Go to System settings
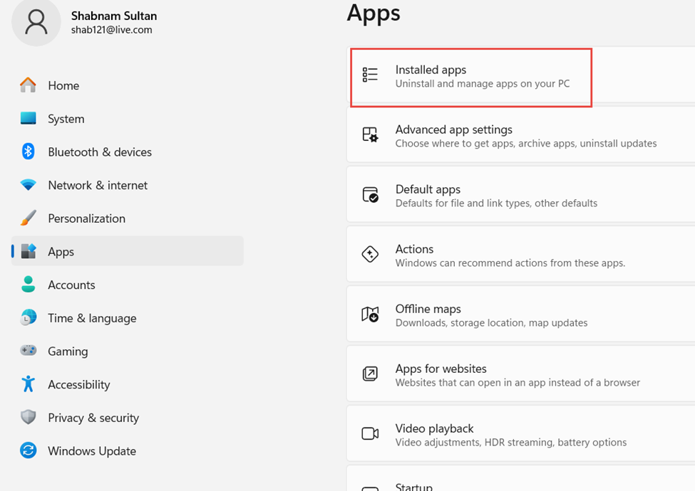This screenshot has height=491, width=695. point(127,119)
